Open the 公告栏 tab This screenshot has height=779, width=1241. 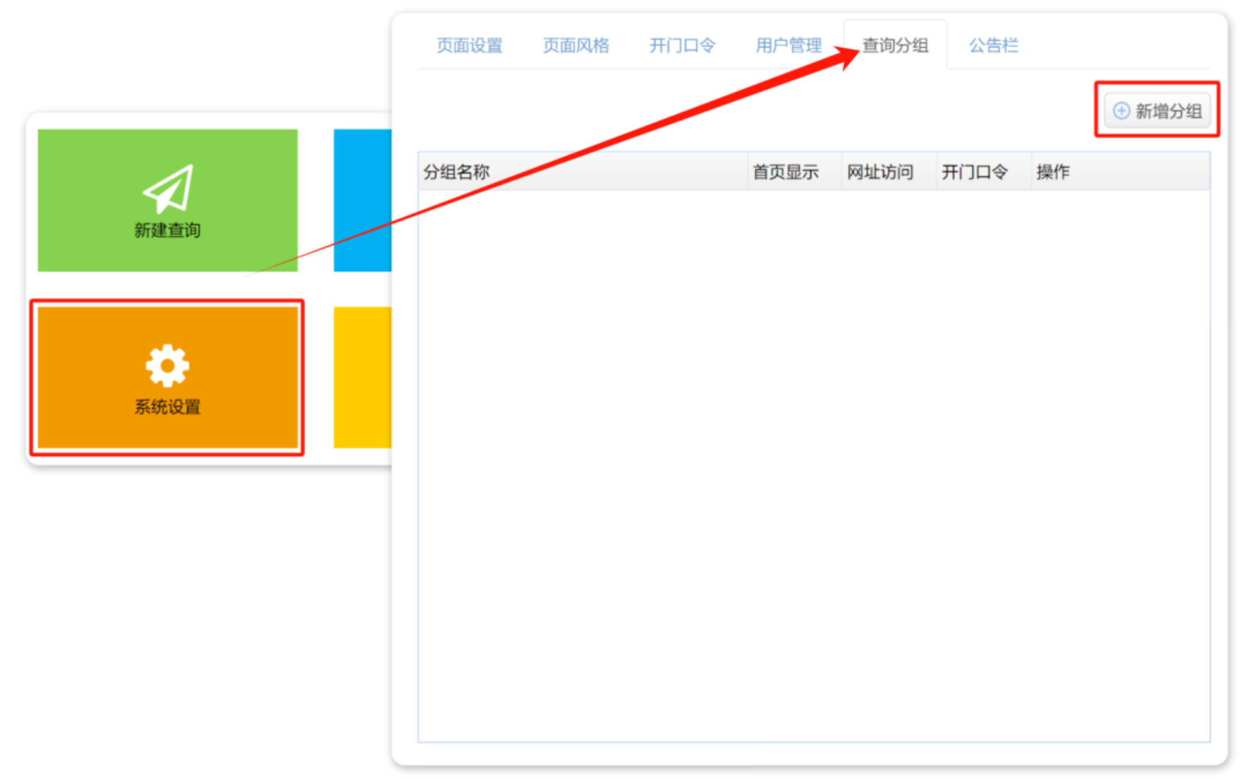[994, 45]
